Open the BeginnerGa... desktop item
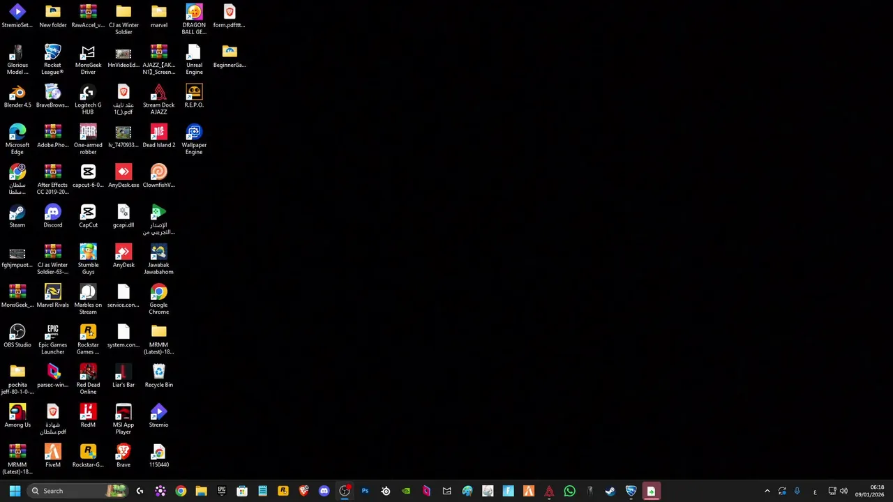Image resolution: width=893 pixels, height=502 pixels. [230, 56]
